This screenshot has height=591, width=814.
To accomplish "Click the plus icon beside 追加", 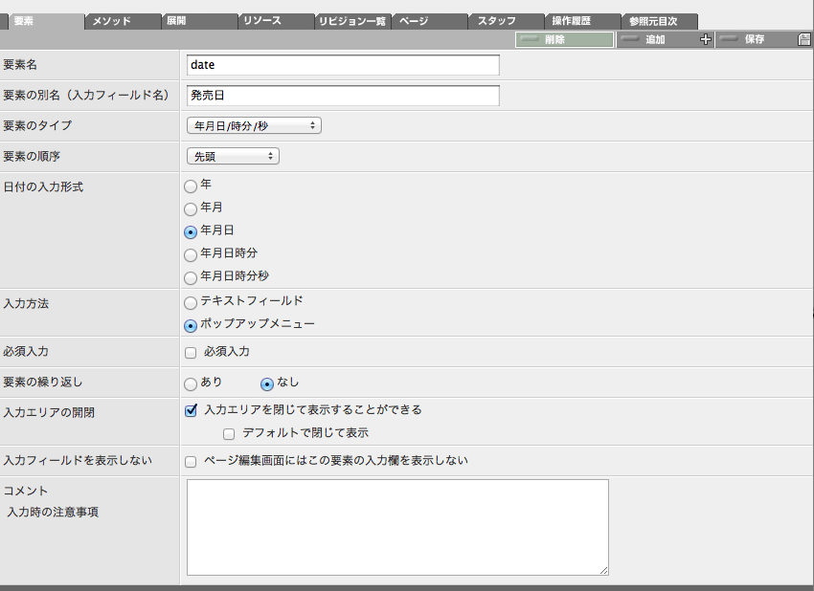I will pos(706,40).
